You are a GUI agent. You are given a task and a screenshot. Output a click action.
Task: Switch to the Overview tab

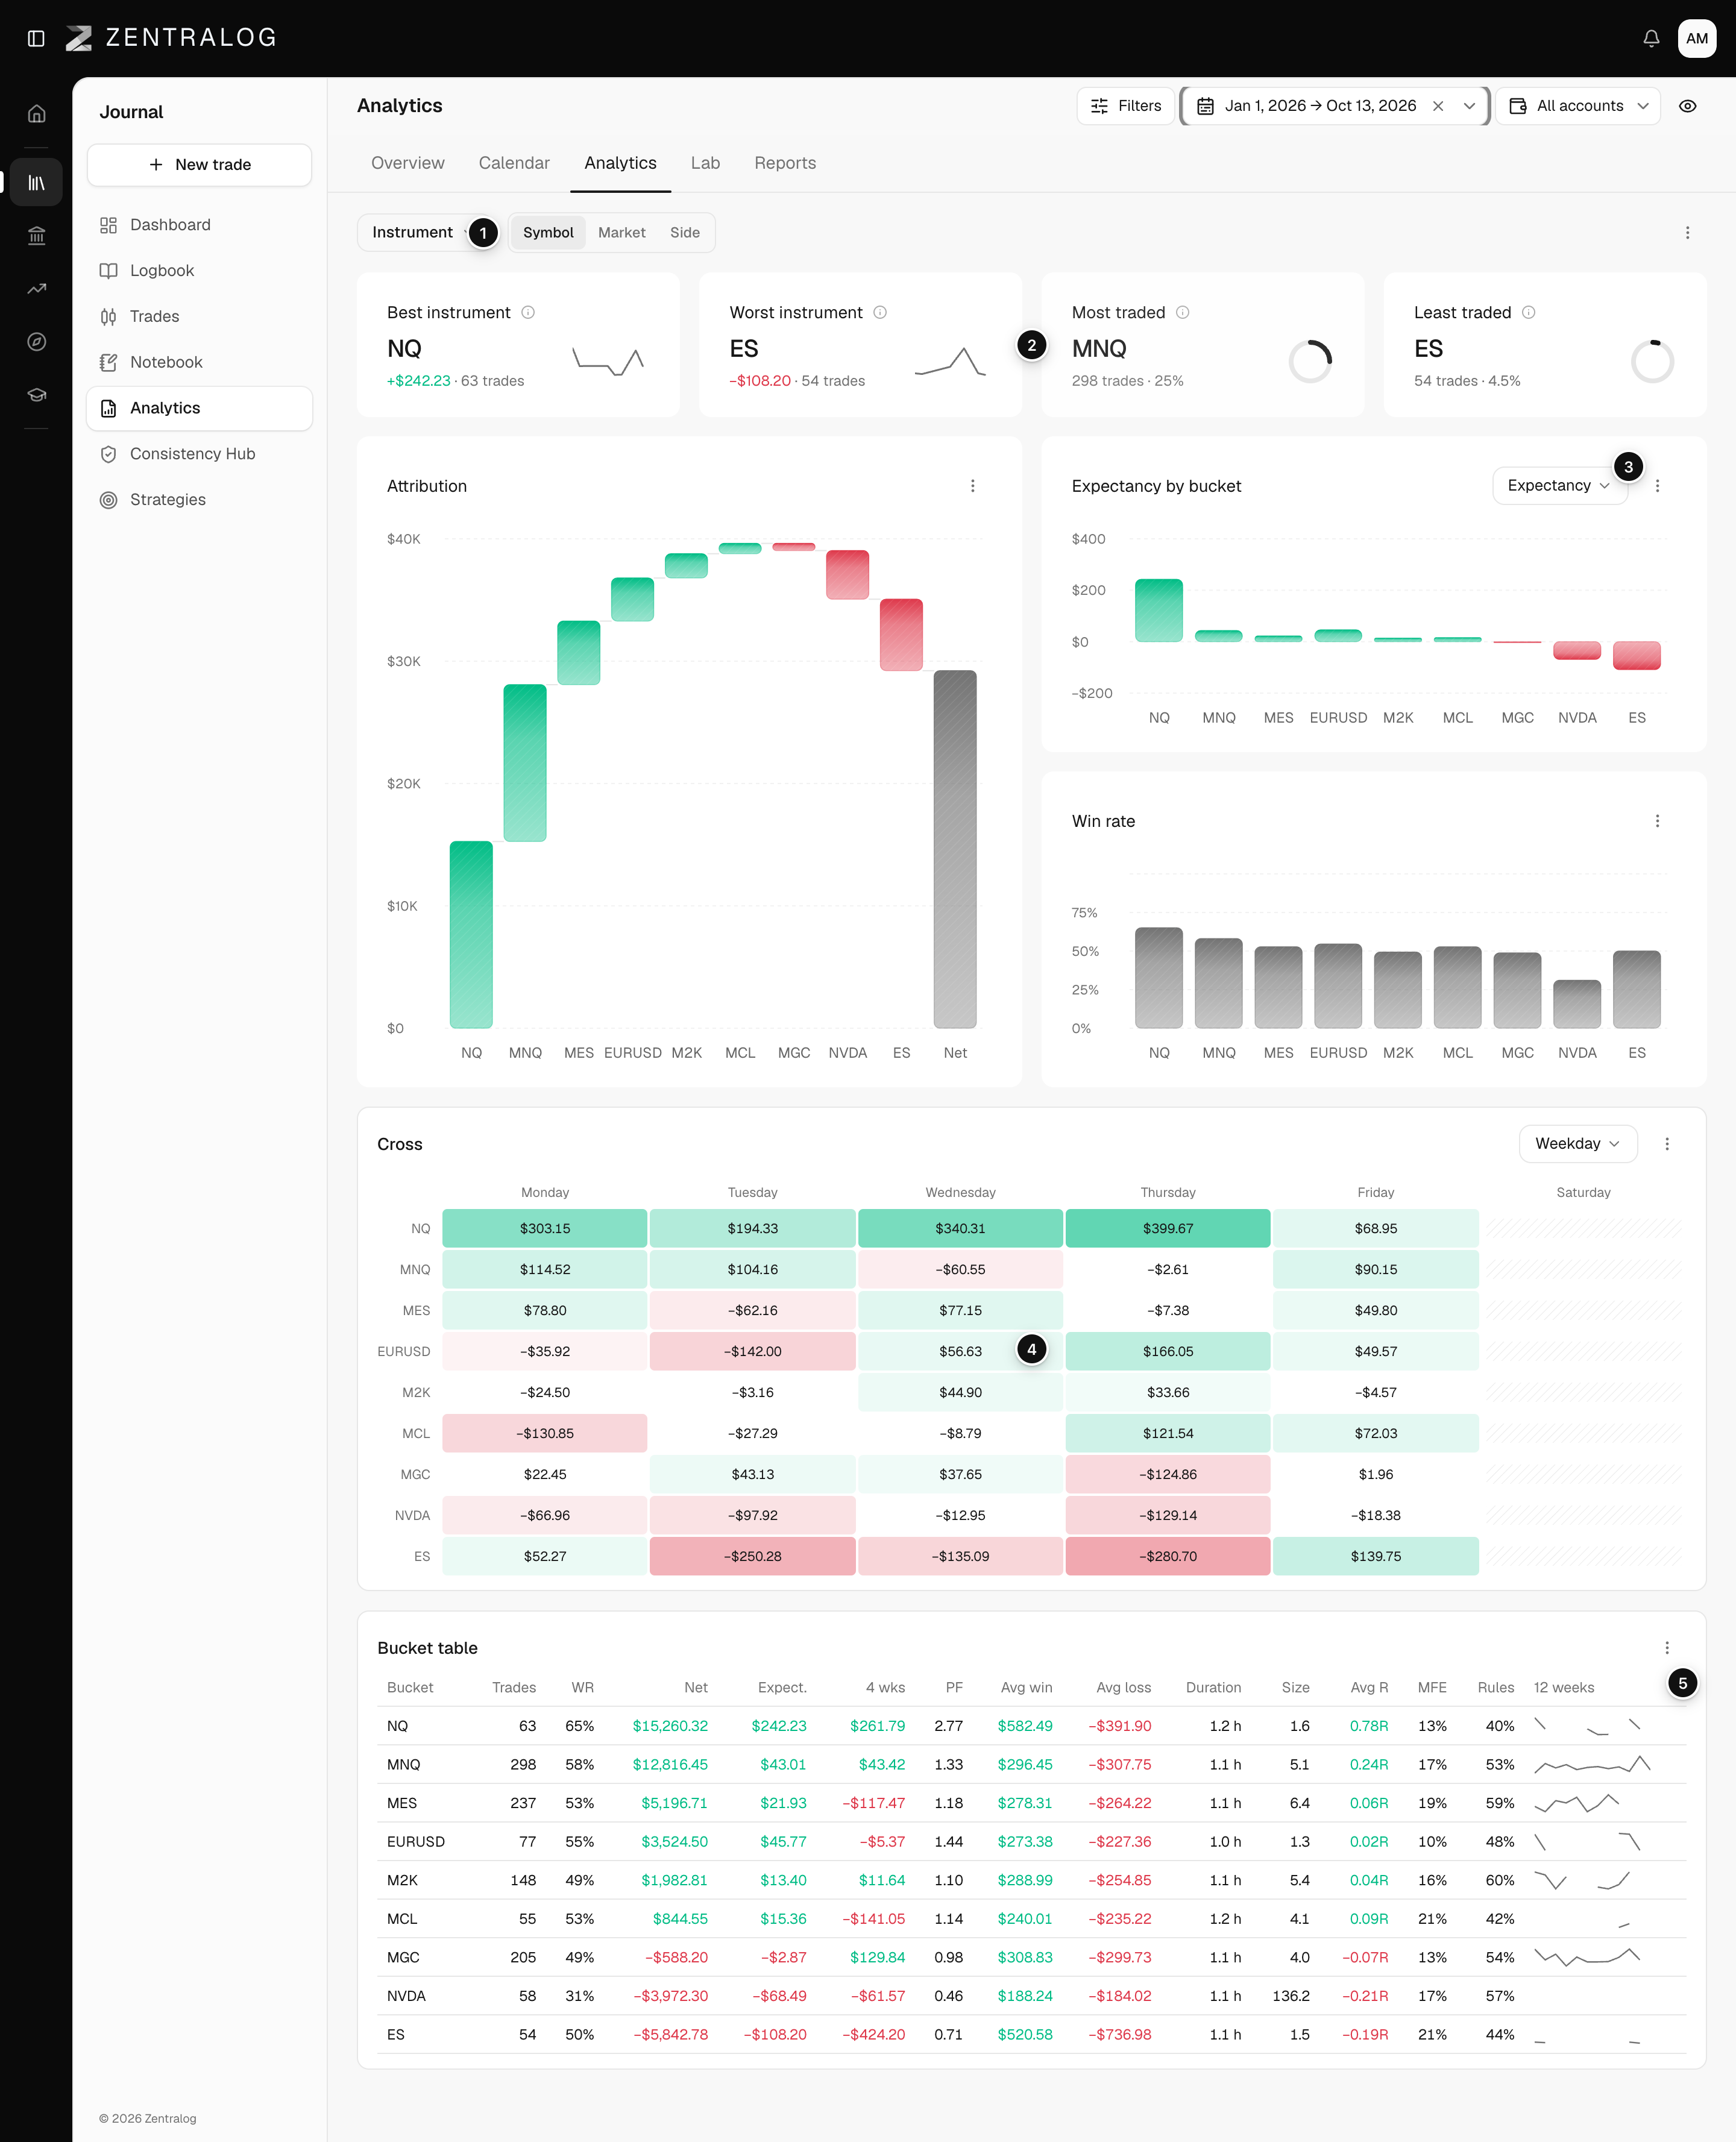(x=407, y=163)
